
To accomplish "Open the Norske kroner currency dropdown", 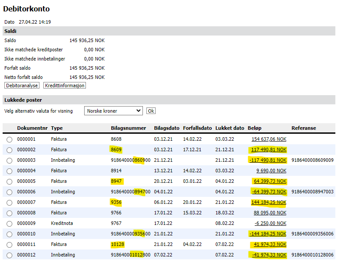I will point(114,111).
